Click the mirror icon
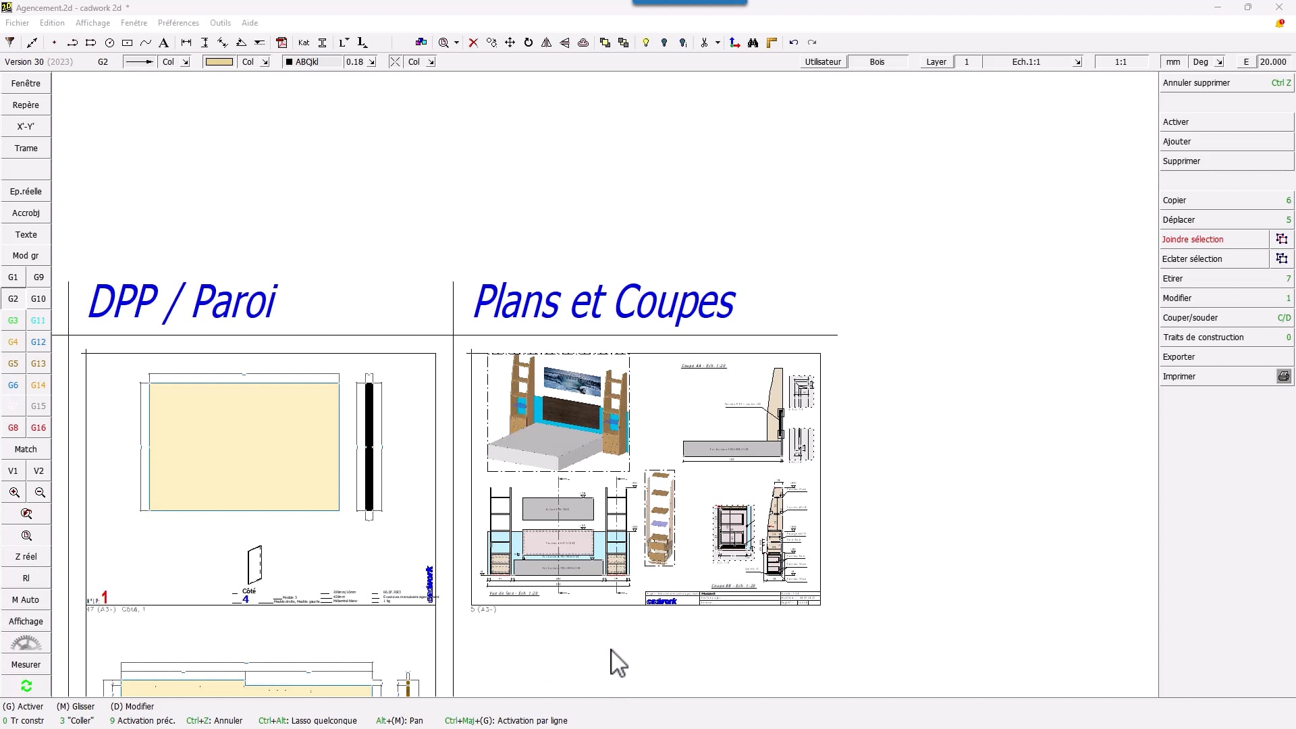The height and width of the screenshot is (729, 1296). (547, 43)
